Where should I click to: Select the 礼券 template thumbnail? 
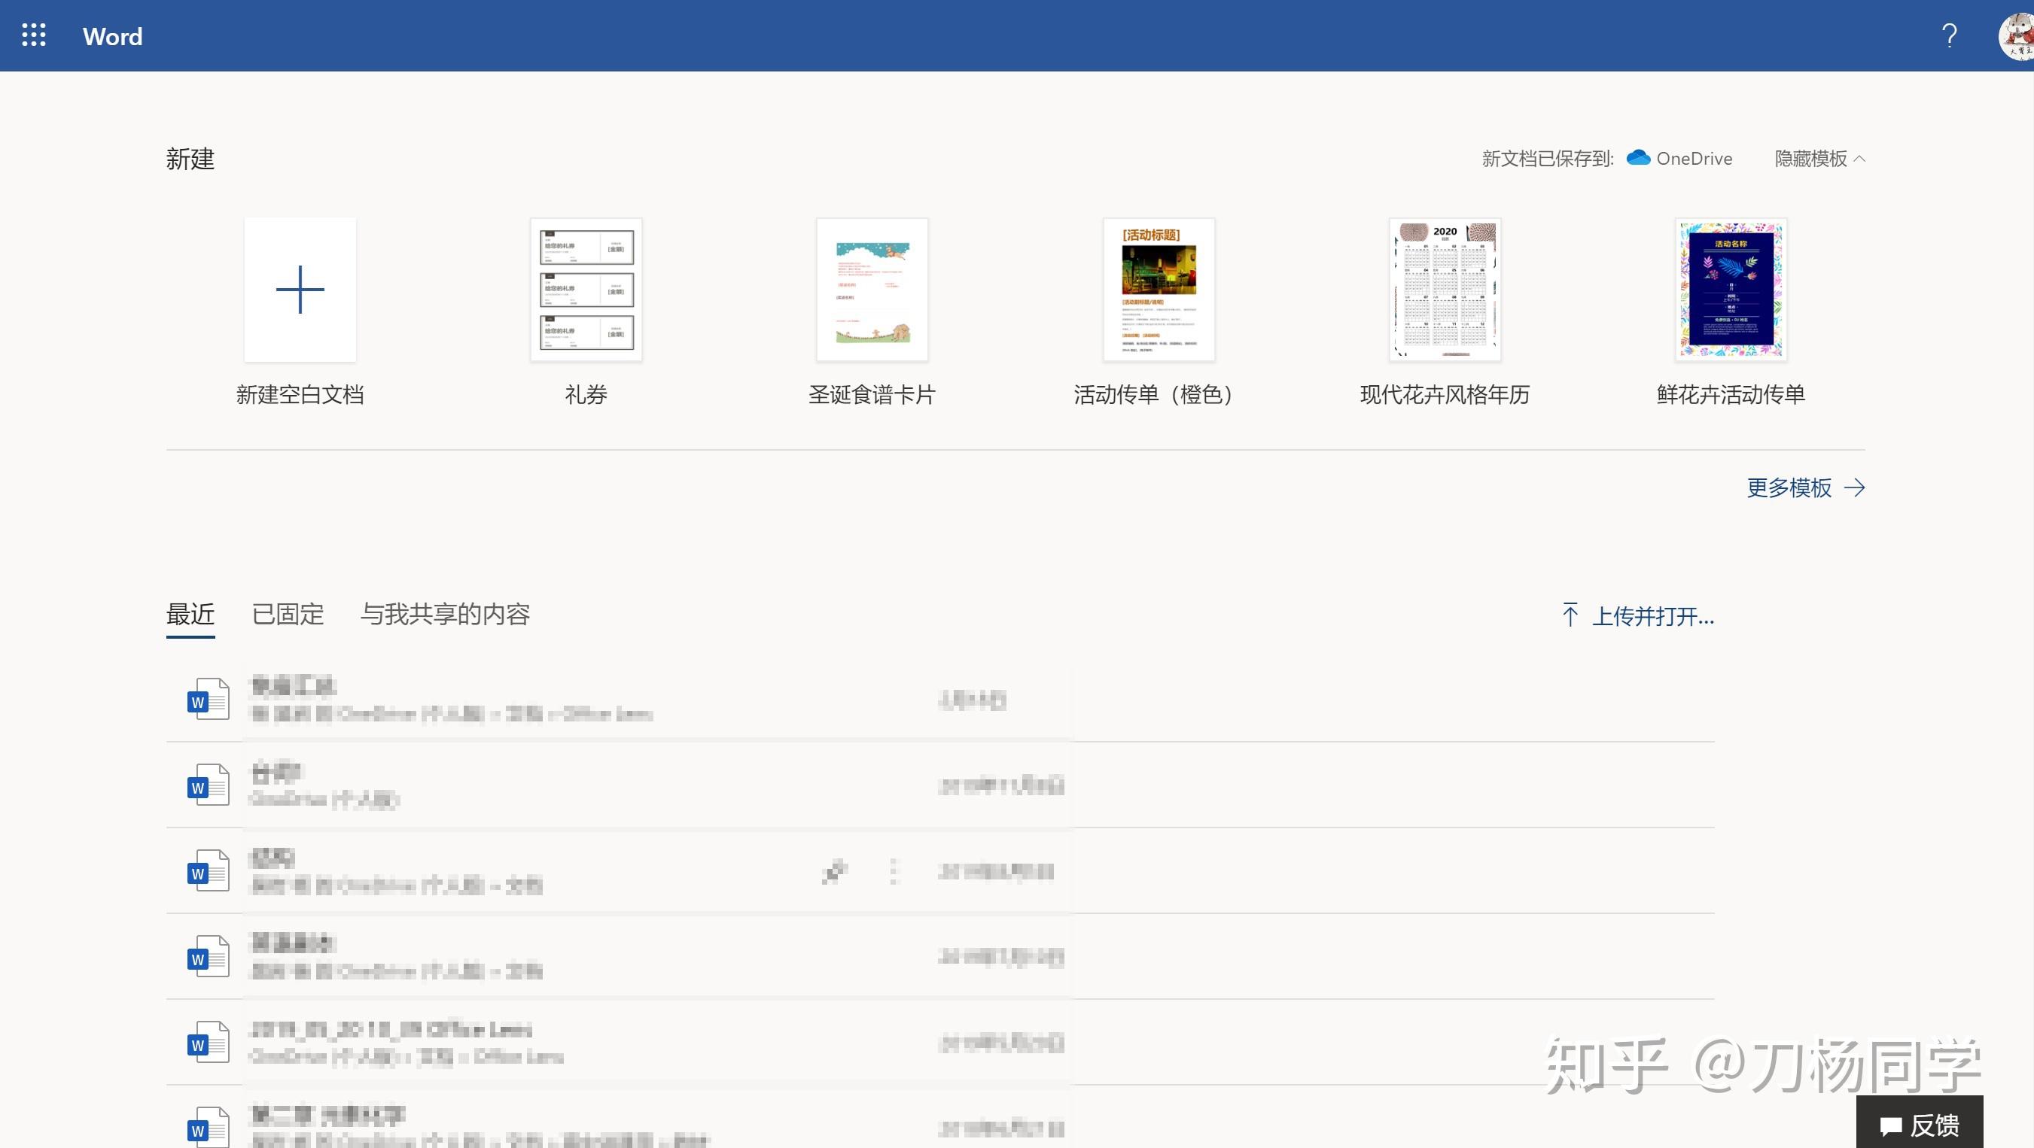click(586, 290)
